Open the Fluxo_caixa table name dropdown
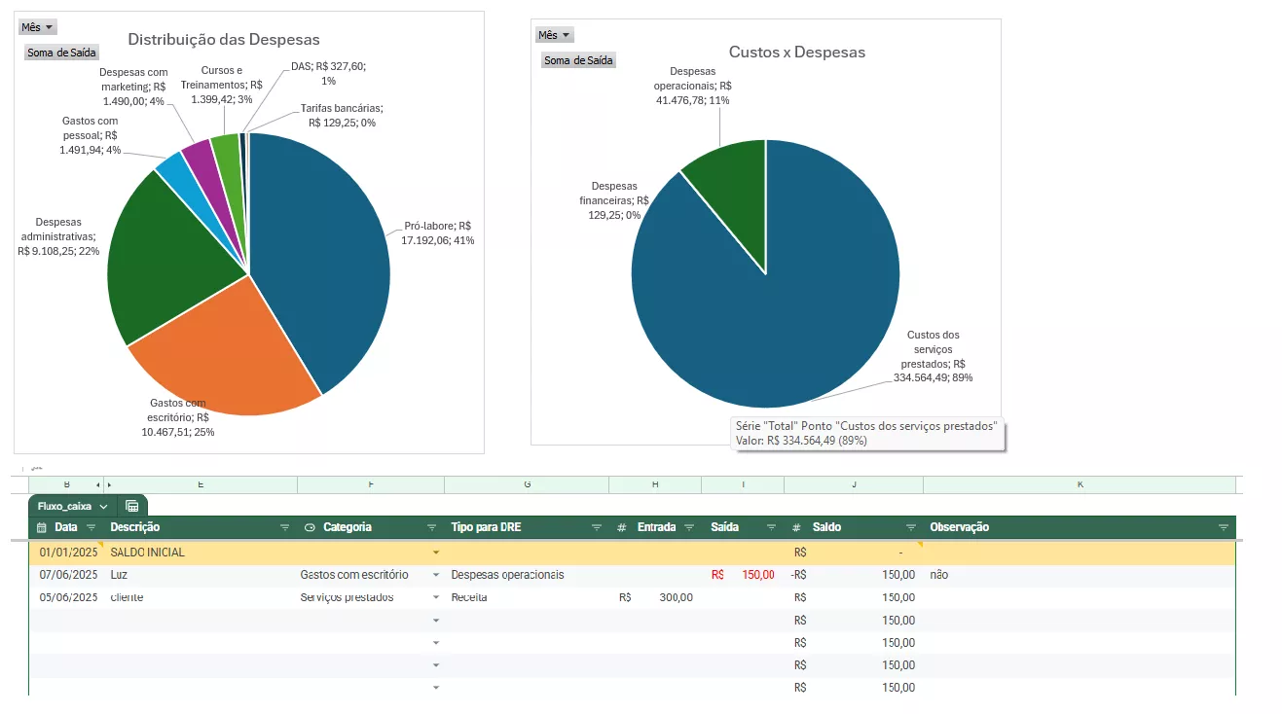Screen dimensions: 1282x714 pyautogui.click(x=102, y=506)
